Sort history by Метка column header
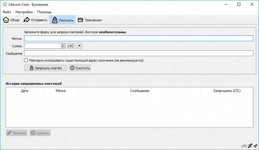The height and width of the screenshot is (150, 259). (61, 91)
